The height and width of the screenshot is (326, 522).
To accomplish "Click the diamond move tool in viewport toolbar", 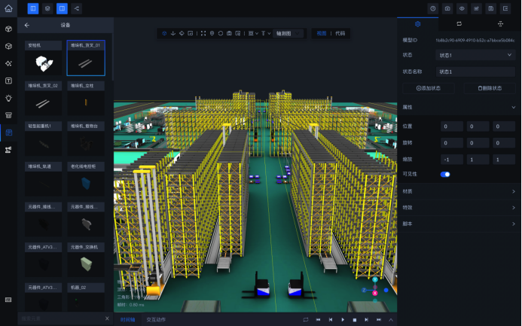I will tap(182, 33).
